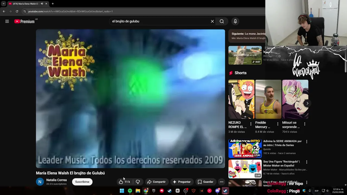Open options for Crazy Frog video
The height and width of the screenshot is (195, 347).
pos(307,183)
